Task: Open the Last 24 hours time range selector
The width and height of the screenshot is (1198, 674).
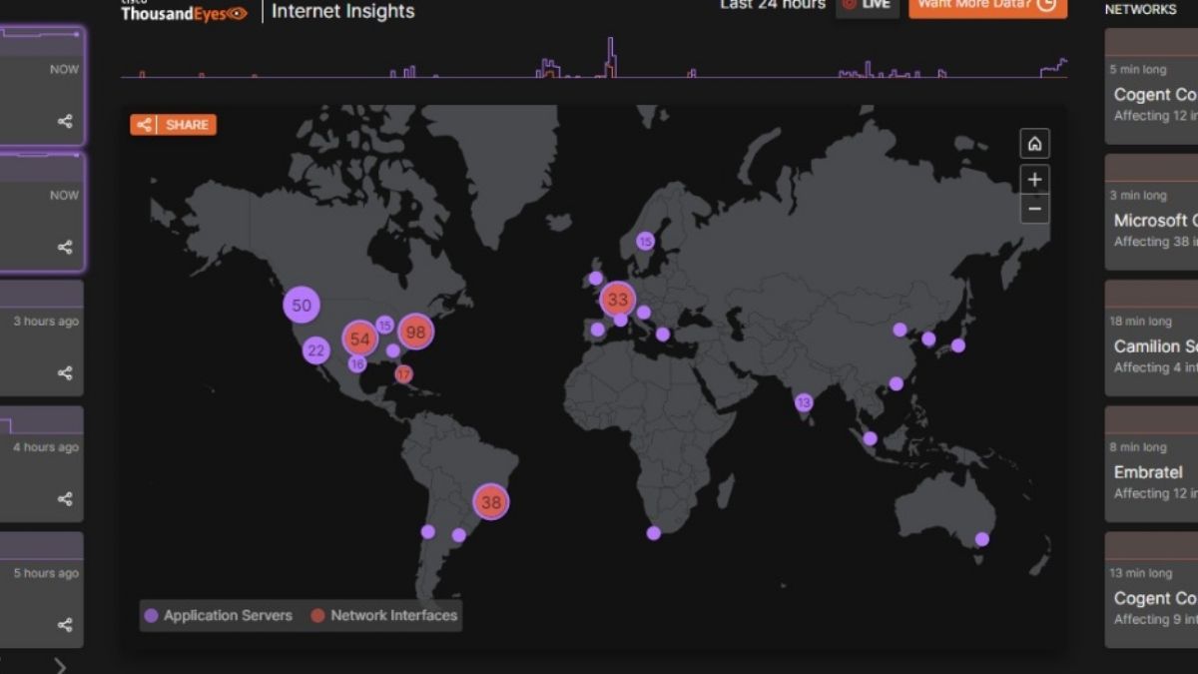Action: 771,5
